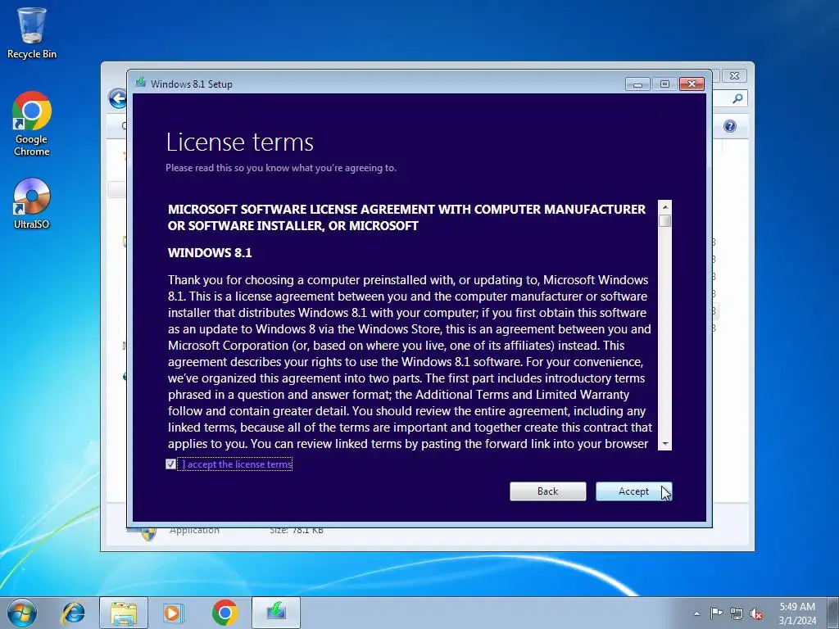This screenshot has height=629, width=839.
Task: Click the muted volume tray icon
Action: coord(756,613)
